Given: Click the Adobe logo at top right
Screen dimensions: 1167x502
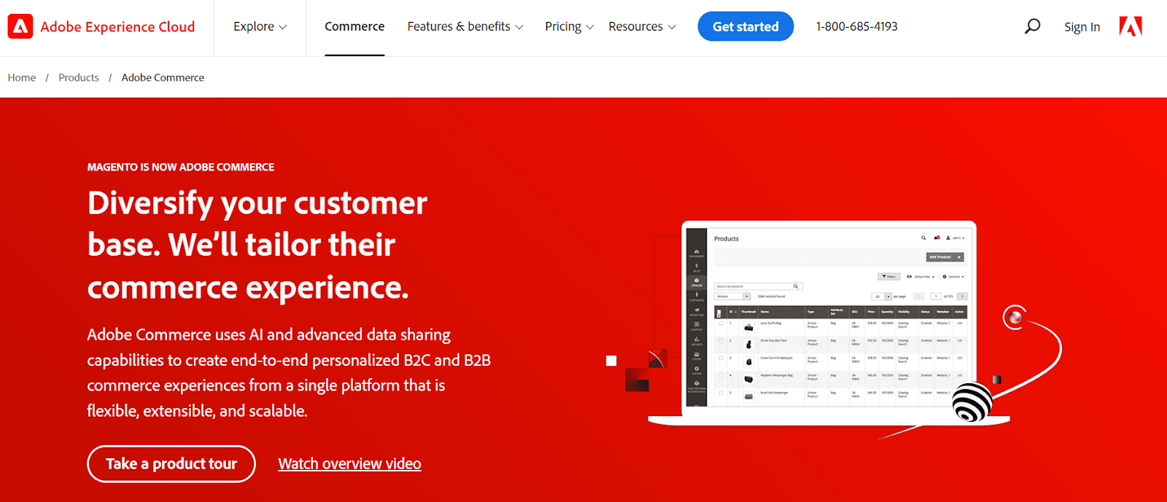Looking at the screenshot, I should pos(1131,27).
